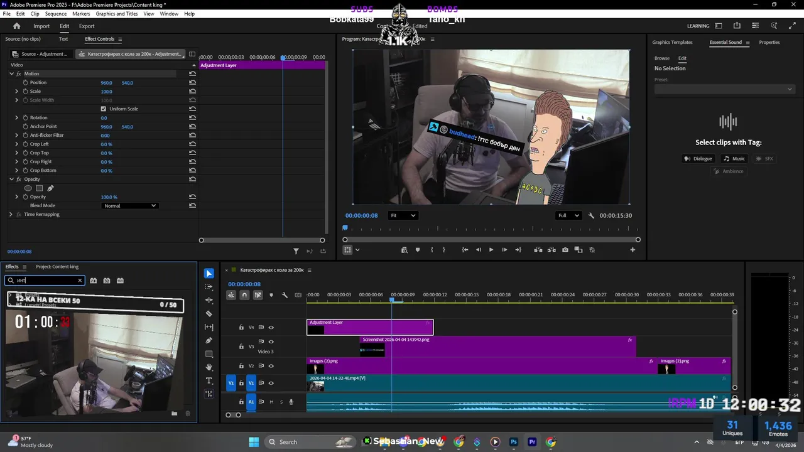804x452 pixels.
Task: Select the Track Select Forward tool
Action: click(x=209, y=287)
